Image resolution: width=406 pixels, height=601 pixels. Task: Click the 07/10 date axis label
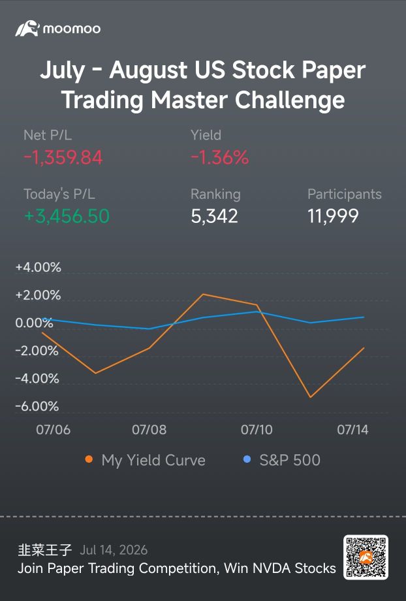click(257, 430)
